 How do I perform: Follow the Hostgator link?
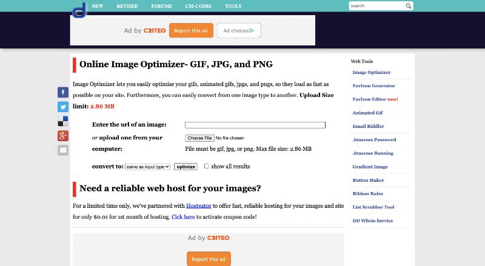(x=199, y=205)
